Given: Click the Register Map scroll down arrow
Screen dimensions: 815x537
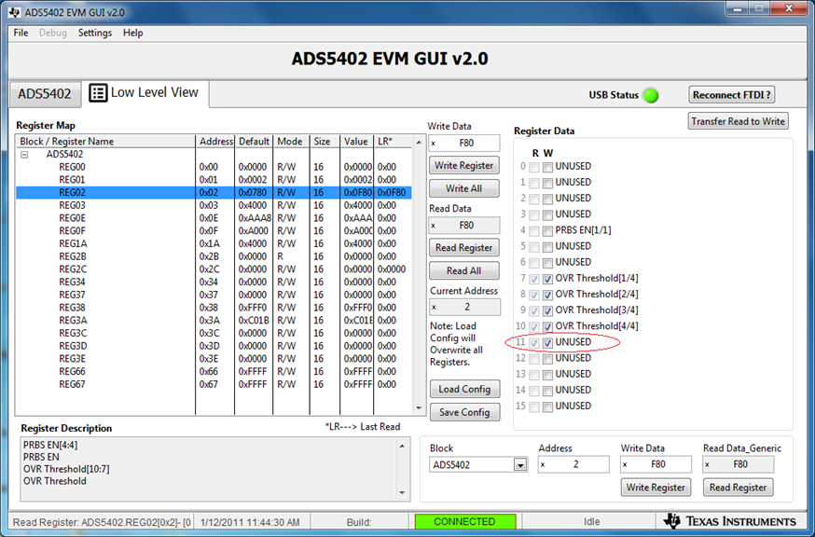Looking at the screenshot, I should tap(419, 408).
